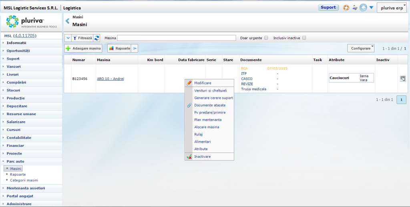The image size is (410, 207).
Task: Expand the Contabilitate sidebar section
Action: click(19, 138)
